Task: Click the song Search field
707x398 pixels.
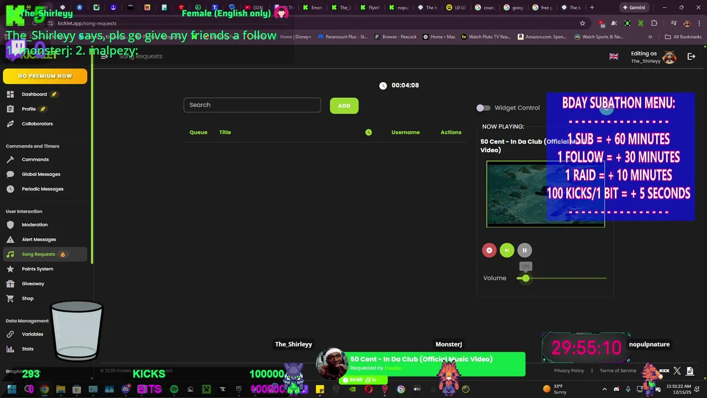Action: point(252,105)
